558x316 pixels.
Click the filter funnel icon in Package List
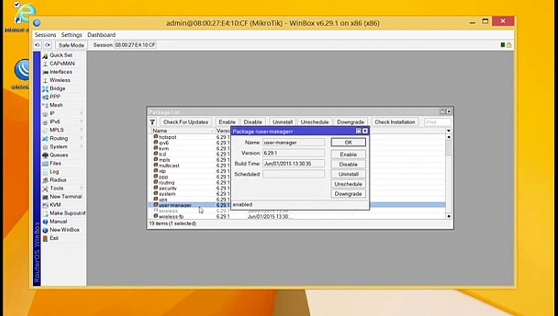click(x=153, y=122)
